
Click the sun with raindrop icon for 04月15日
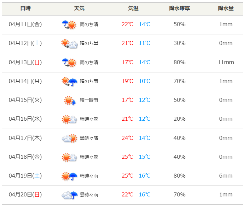tap(70, 100)
